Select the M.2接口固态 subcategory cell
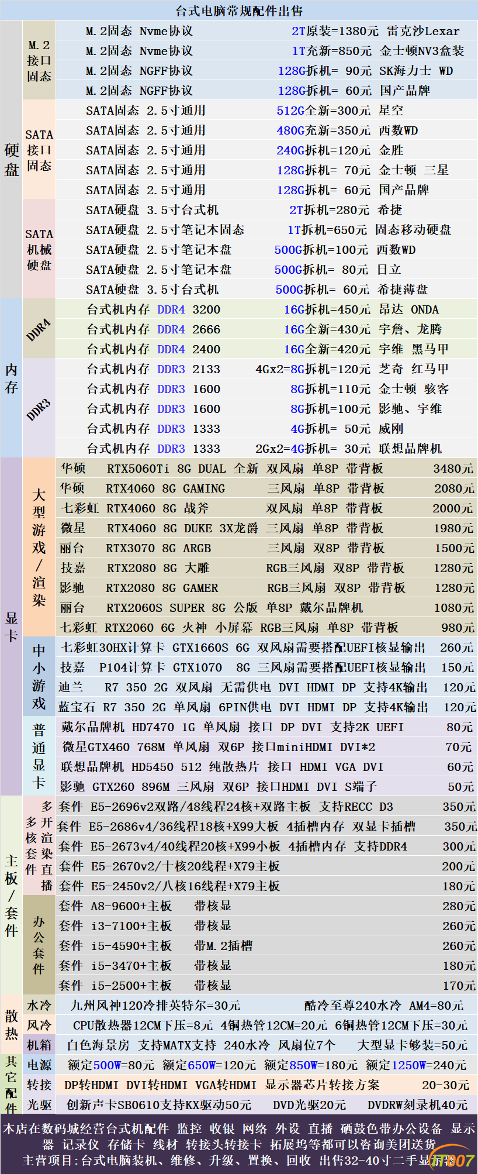The height and width of the screenshot is (1174, 478). pyautogui.click(x=39, y=61)
